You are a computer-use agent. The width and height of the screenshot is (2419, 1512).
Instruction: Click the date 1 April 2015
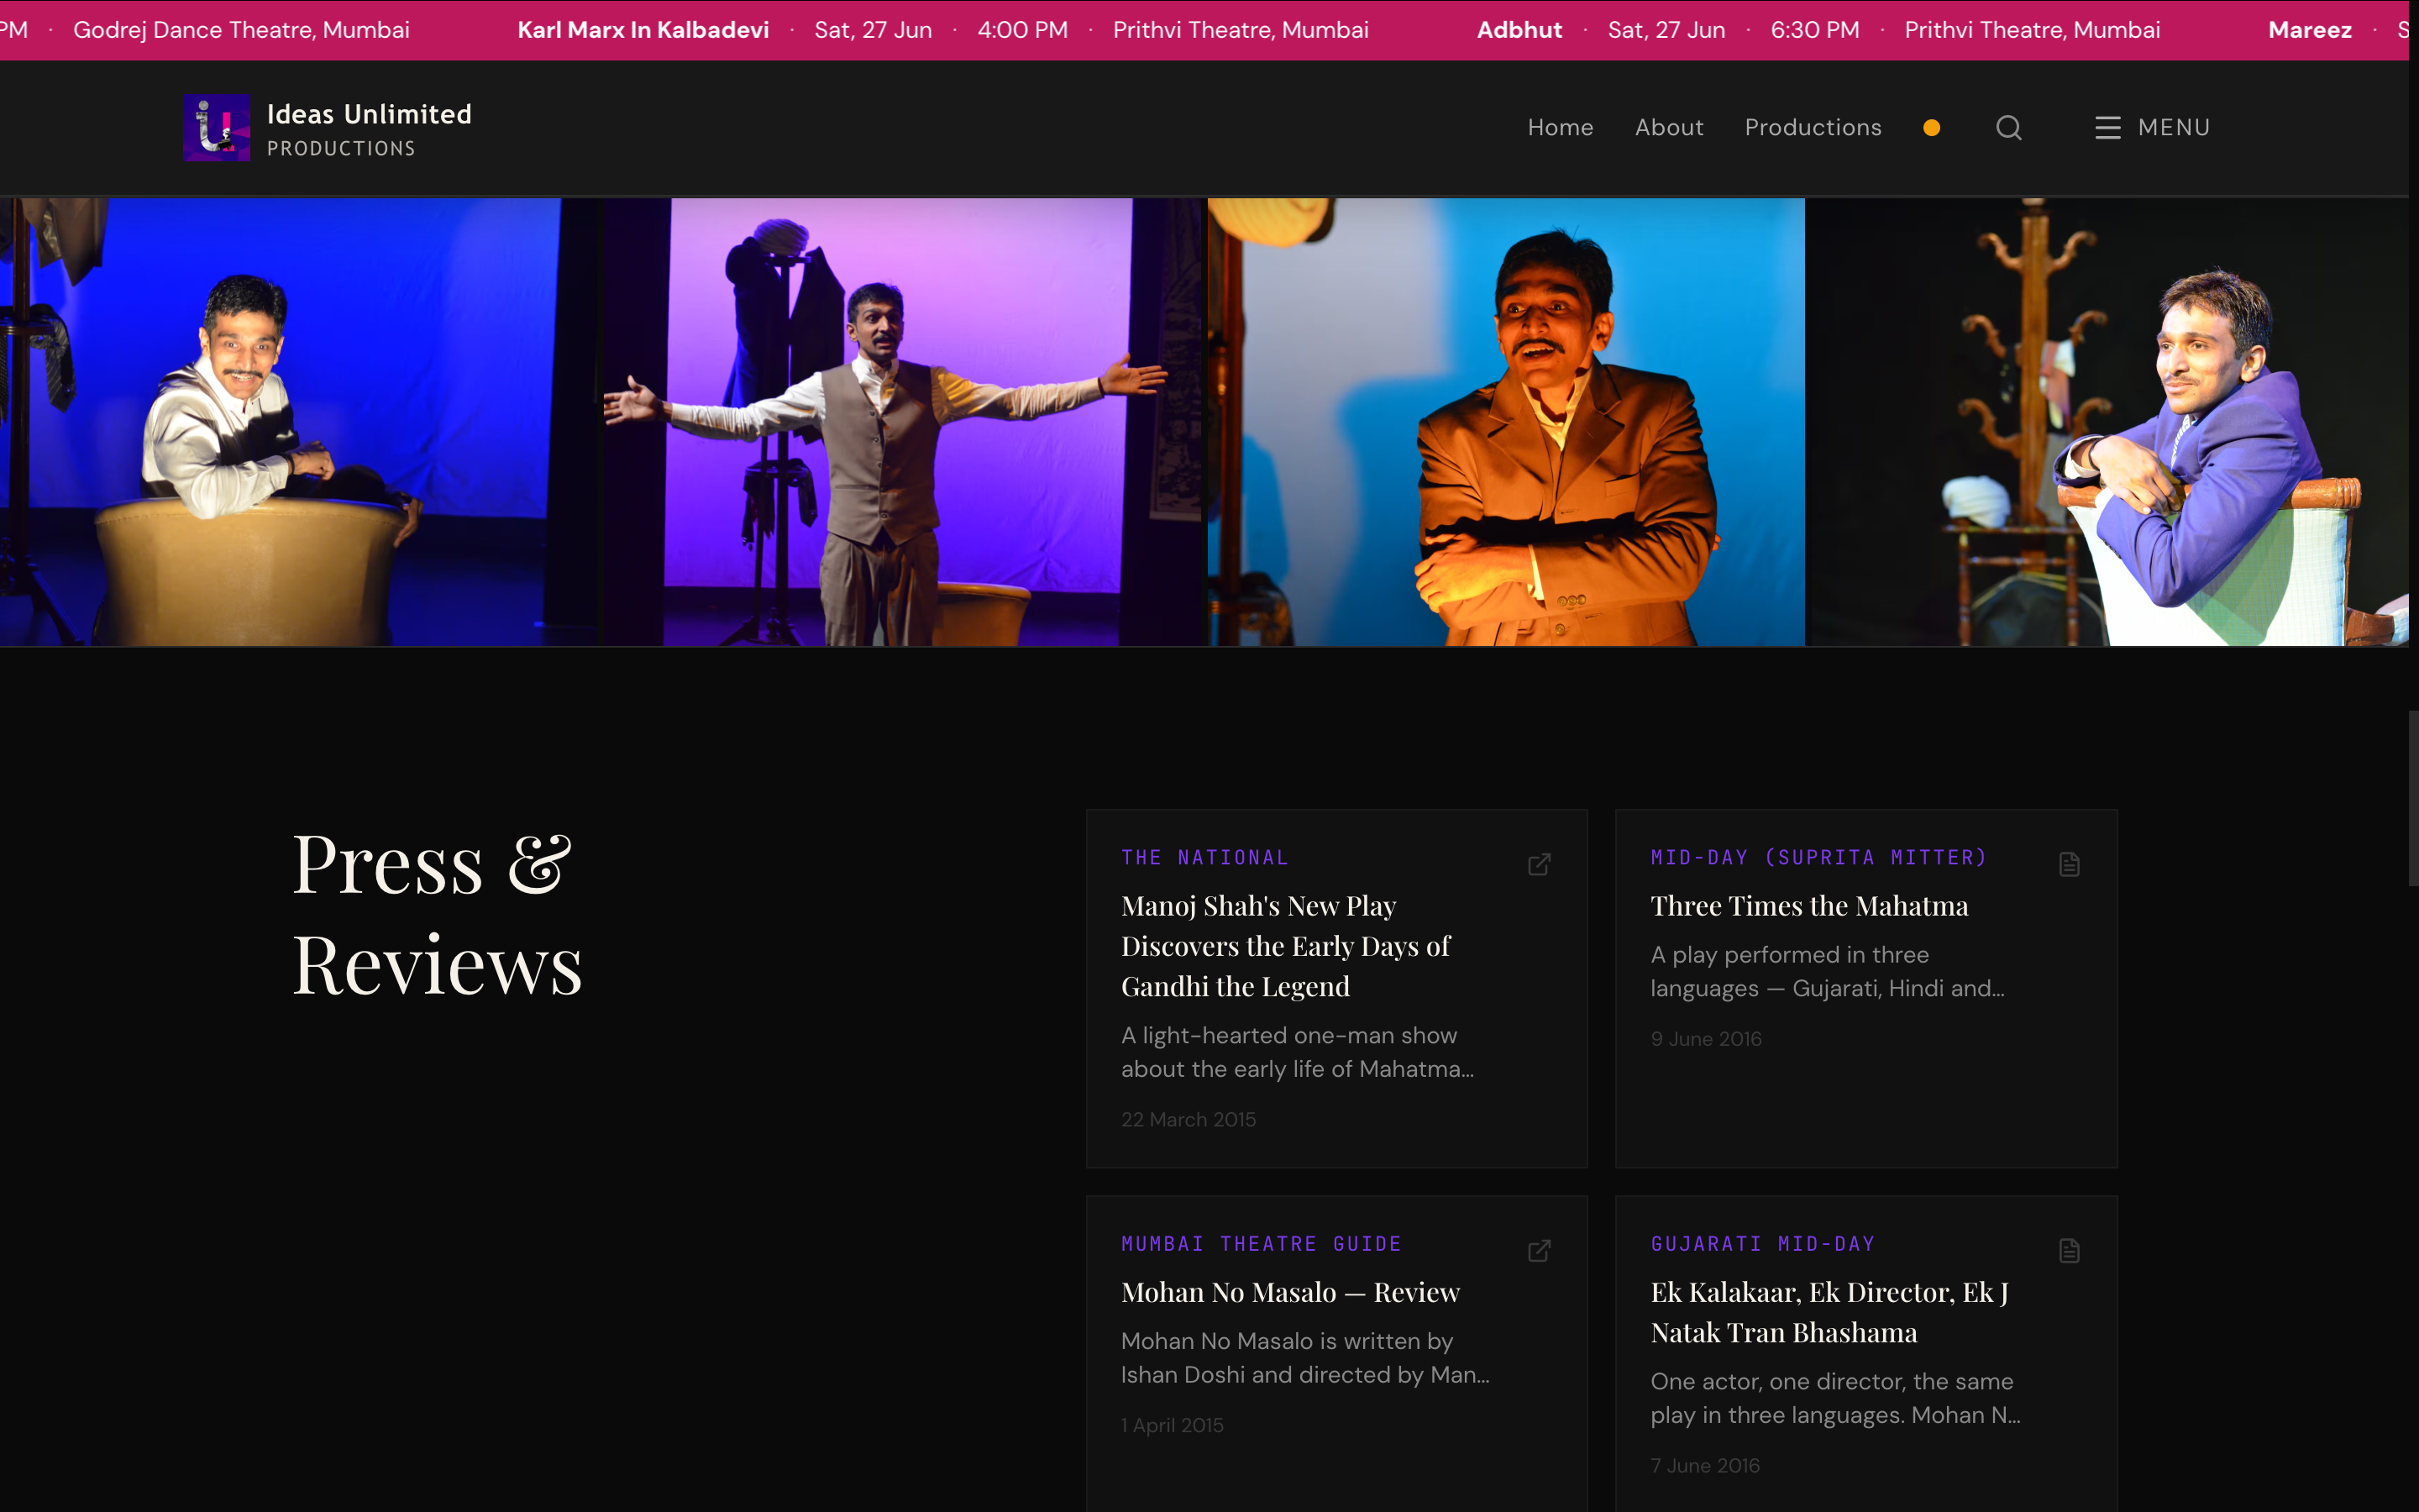(x=1172, y=1425)
